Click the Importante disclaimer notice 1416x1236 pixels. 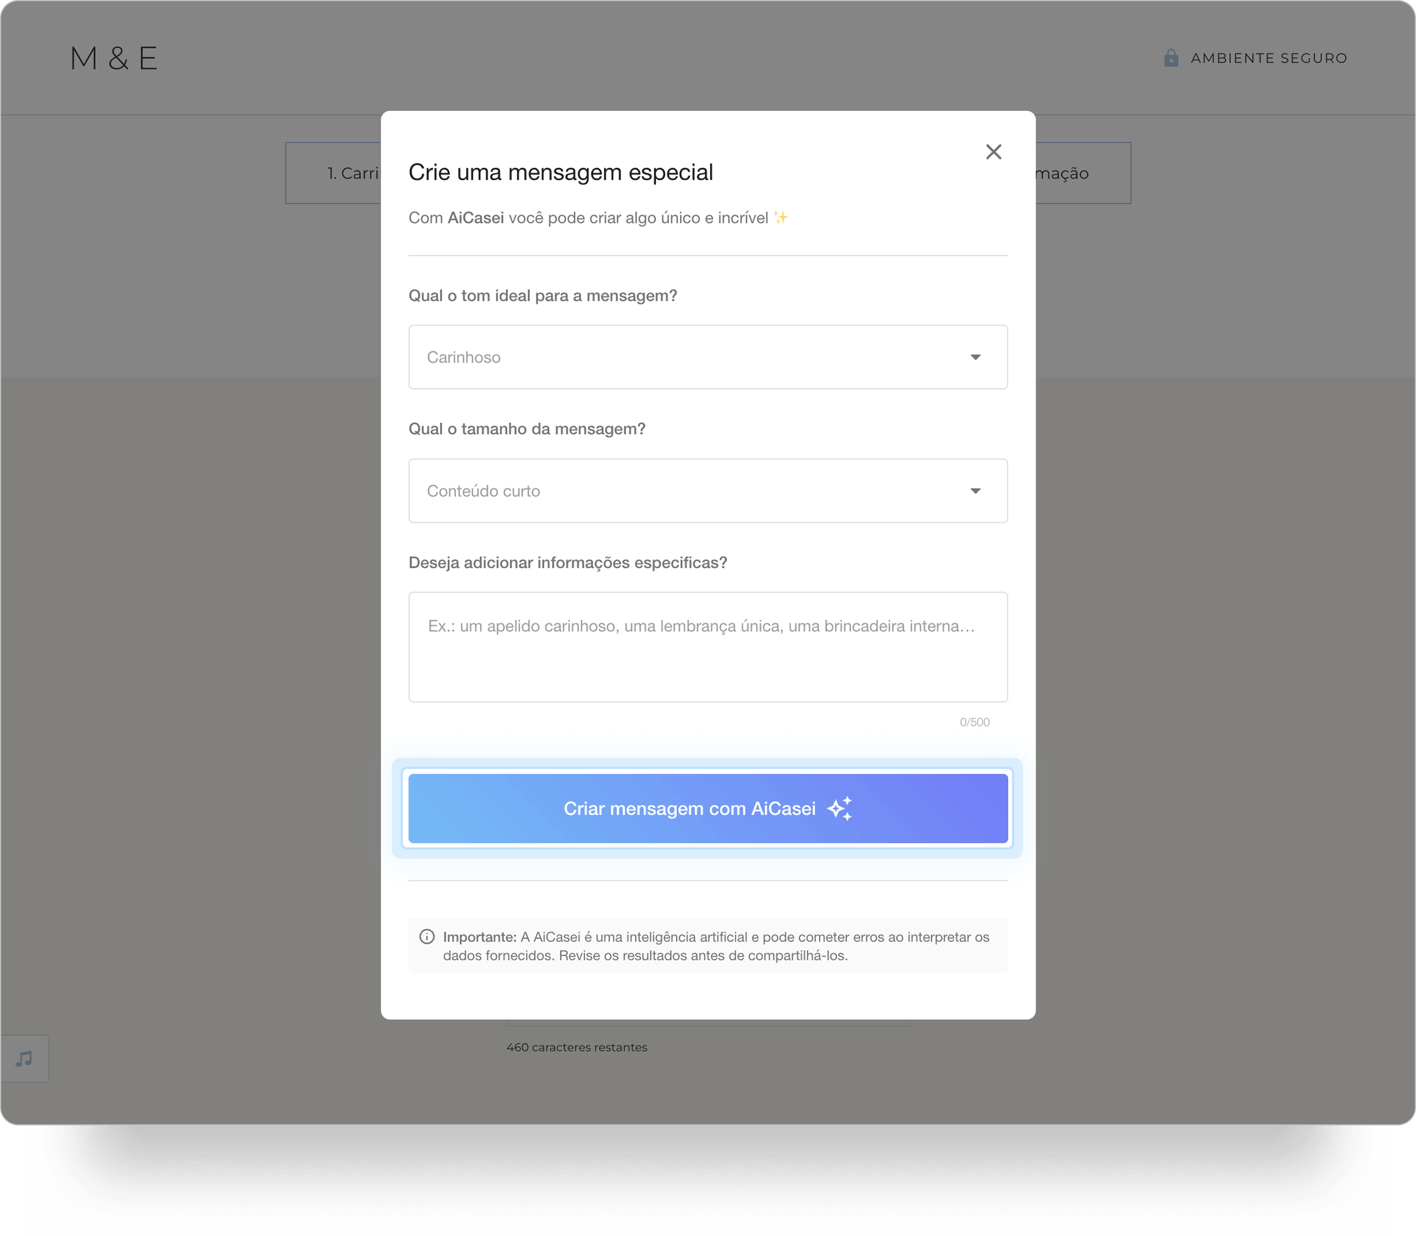(x=707, y=946)
